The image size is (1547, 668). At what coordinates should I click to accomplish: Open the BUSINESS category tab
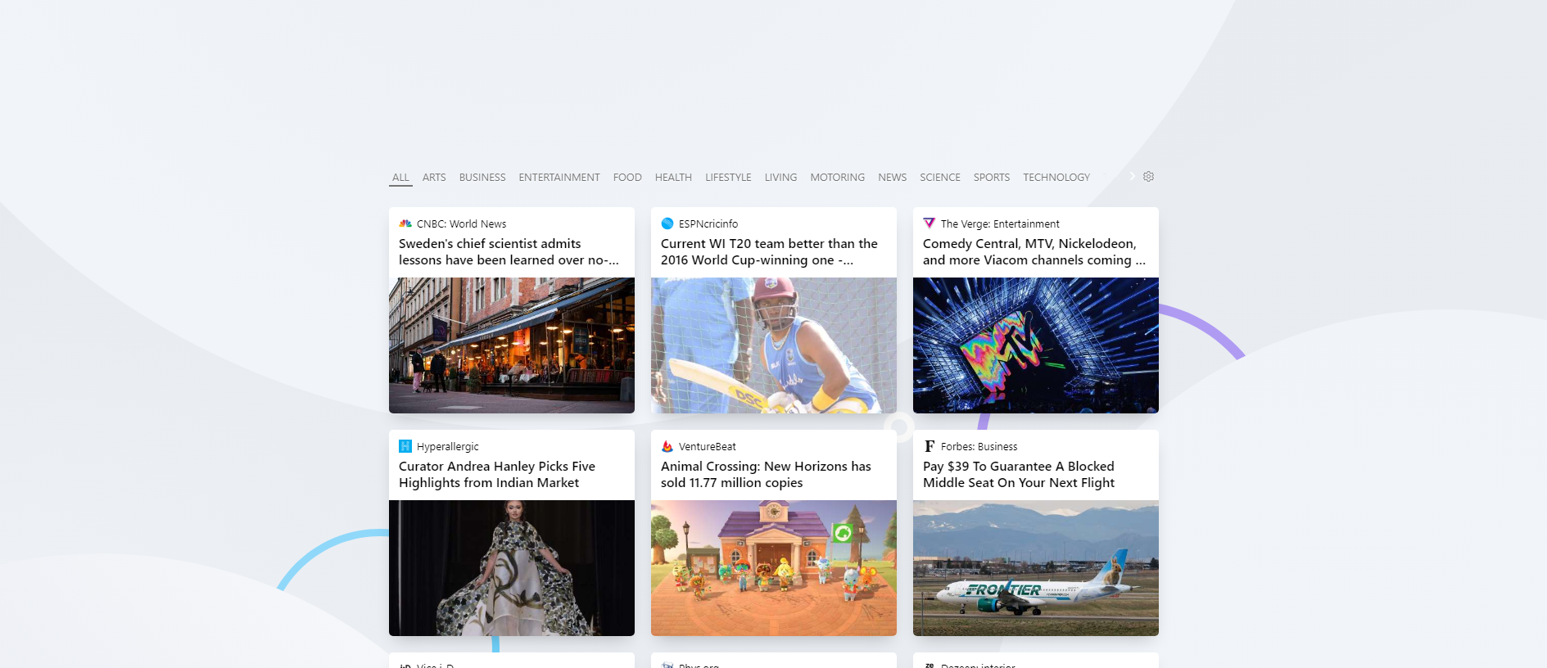(482, 178)
